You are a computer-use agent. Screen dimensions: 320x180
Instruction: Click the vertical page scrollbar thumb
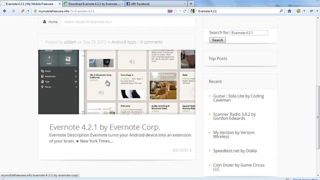click(x=318, y=117)
